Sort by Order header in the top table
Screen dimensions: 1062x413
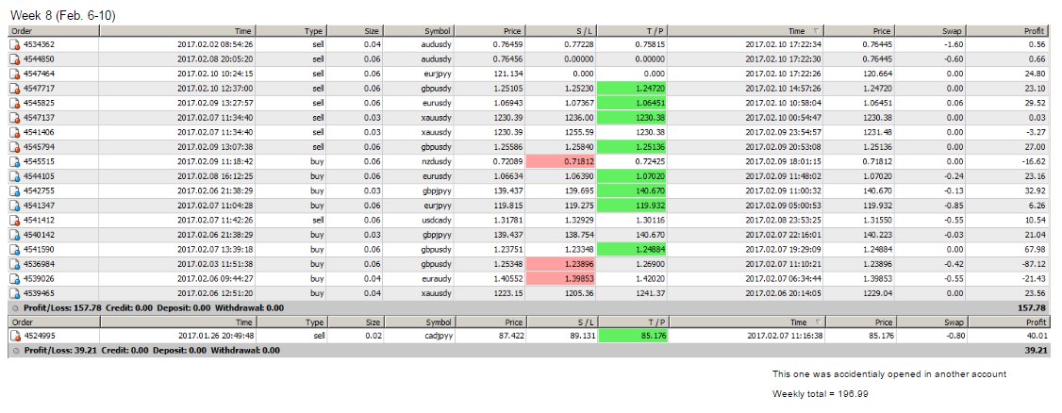pos(54,31)
